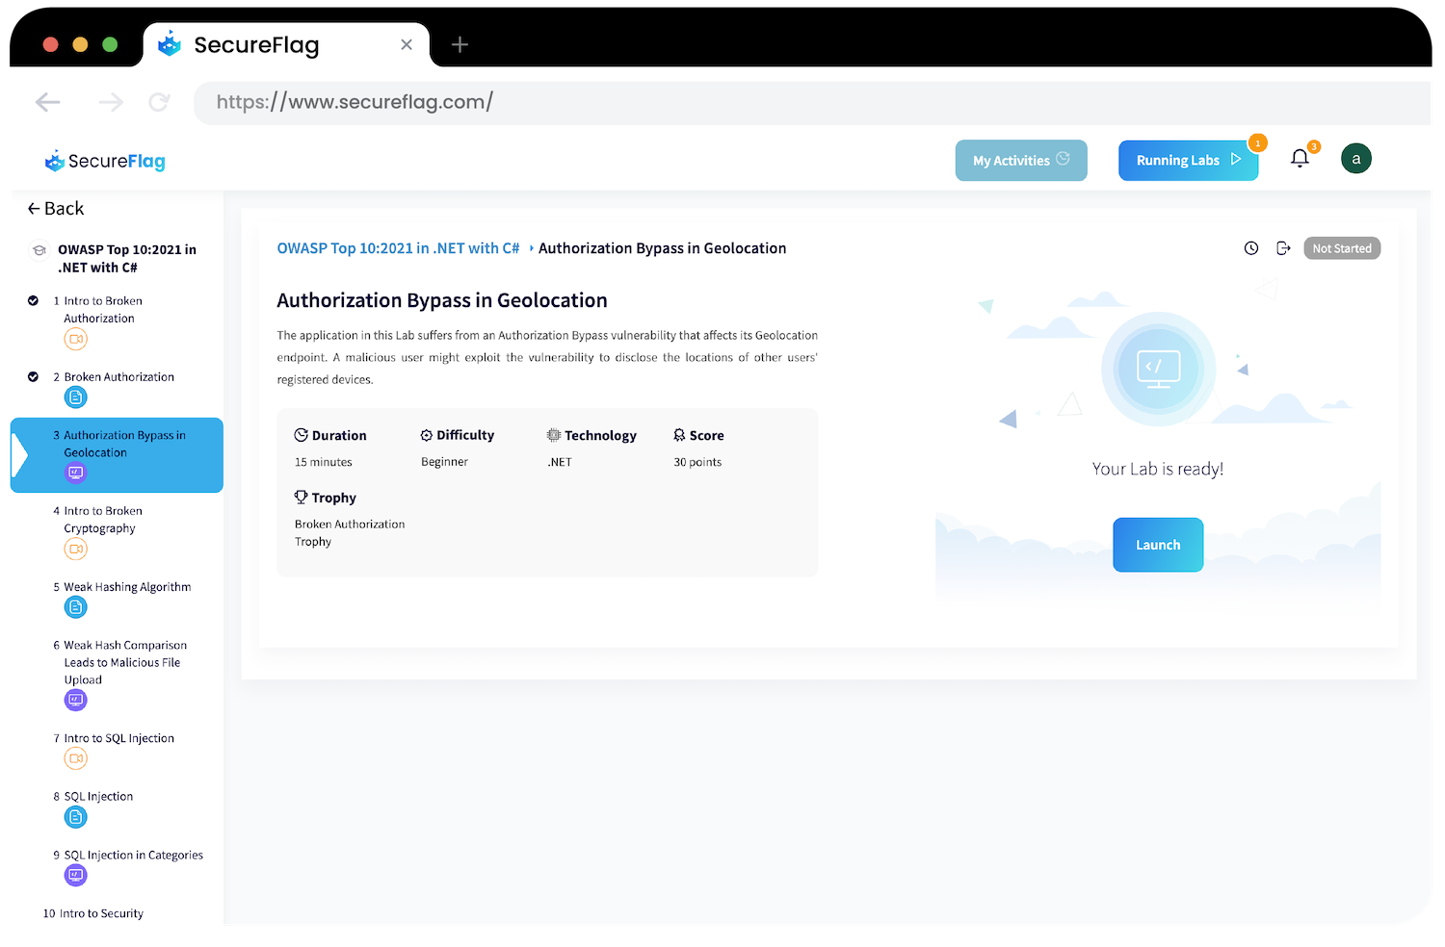The image size is (1445, 947).
Task: Click the video icon under Intro to Broken Cryptography
Action: click(x=76, y=549)
